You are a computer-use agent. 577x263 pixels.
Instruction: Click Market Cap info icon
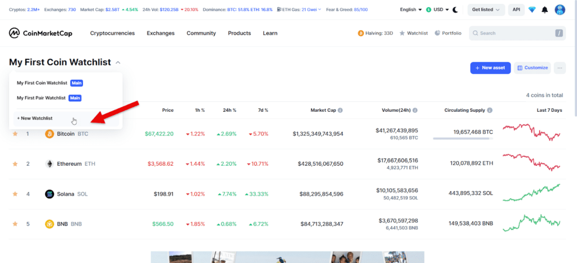340,110
